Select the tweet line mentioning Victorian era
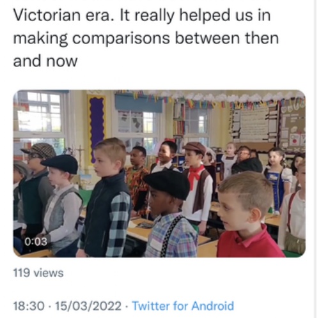The height and width of the screenshot is (318, 319). [x=142, y=16]
